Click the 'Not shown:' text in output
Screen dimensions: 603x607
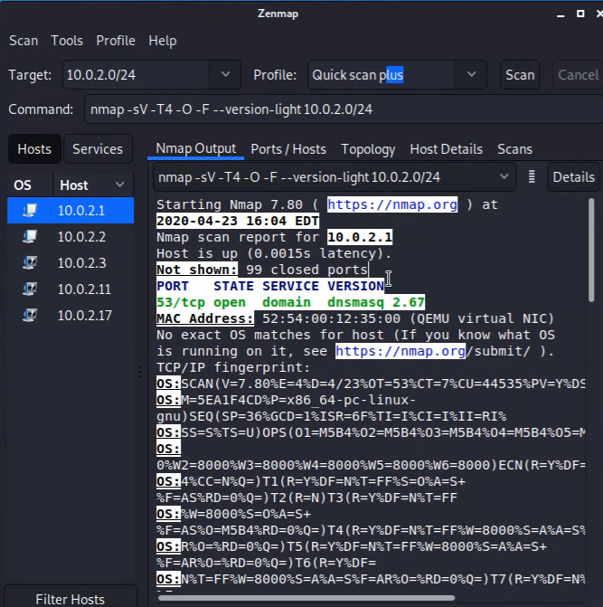[197, 270]
